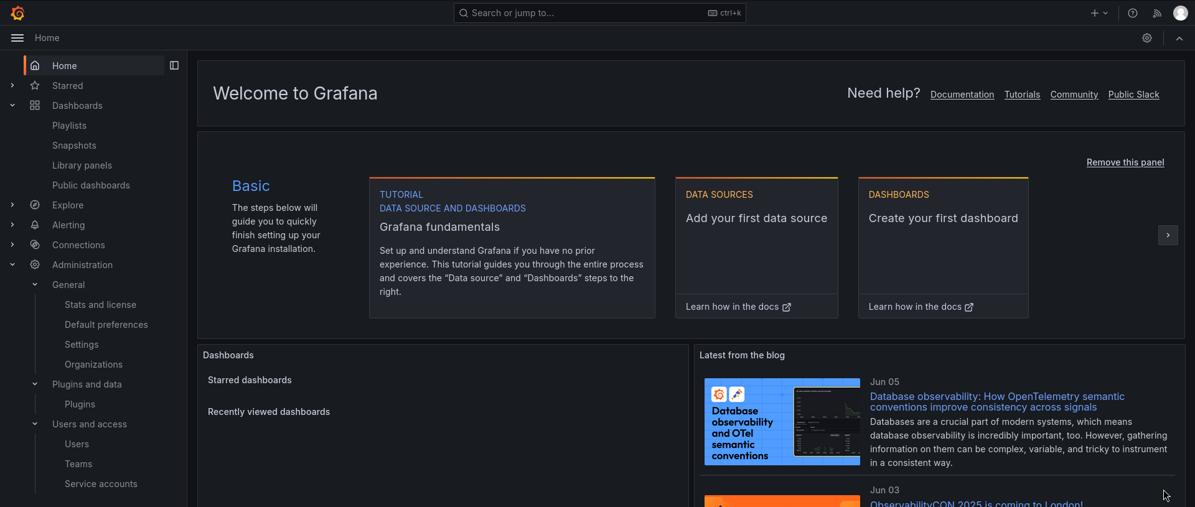Click the Explore compass icon
Viewport: 1195px width, 507px height.
click(35, 205)
